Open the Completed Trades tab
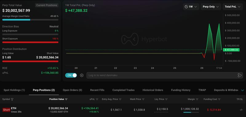The image size is (246, 117). click(x=123, y=90)
